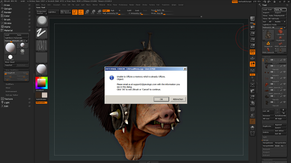Expand Wax Modifiers section
The image size is (291, 163).
[x=12, y=70]
